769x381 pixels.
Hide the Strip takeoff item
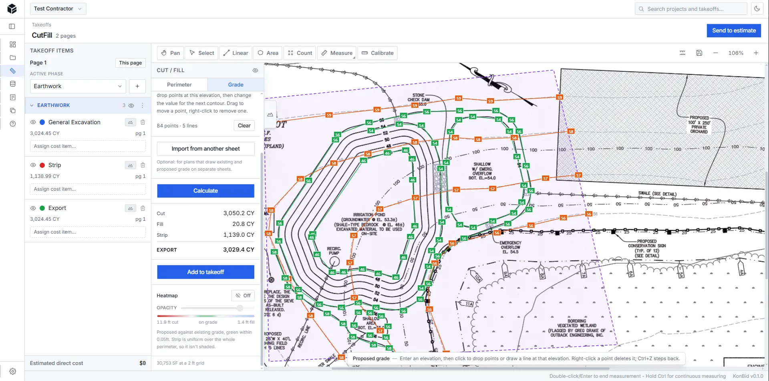[x=33, y=165]
